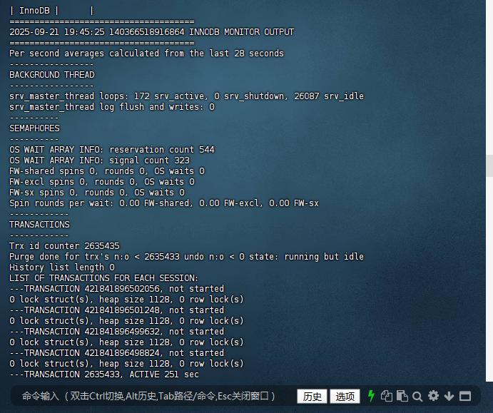Click 'Trx id counter 2635435' line
The height and width of the screenshot is (413, 493).
pos(64,246)
